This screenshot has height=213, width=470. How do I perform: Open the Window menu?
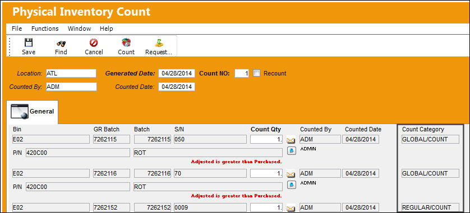79,29
